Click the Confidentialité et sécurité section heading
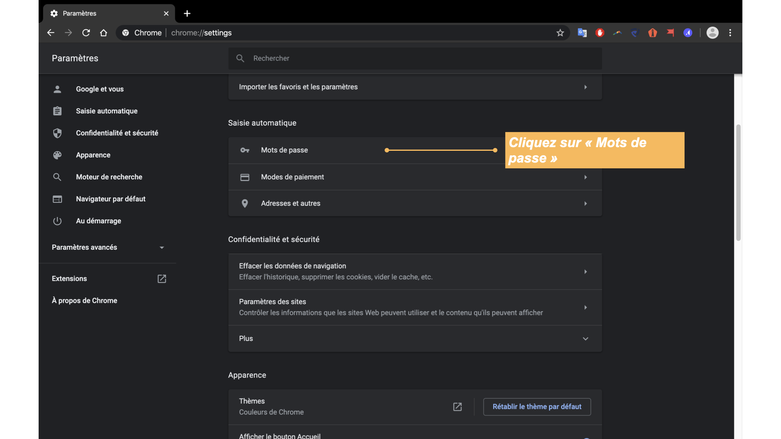The image size is (781, 439). coord(274,239)
